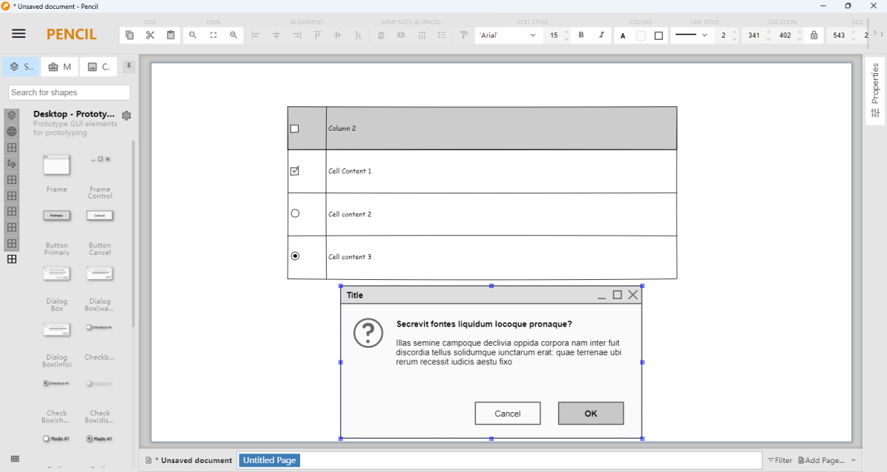Open the 'Arial' font family dropdown
Screen dimensions: 887x472
pos(509,35)
